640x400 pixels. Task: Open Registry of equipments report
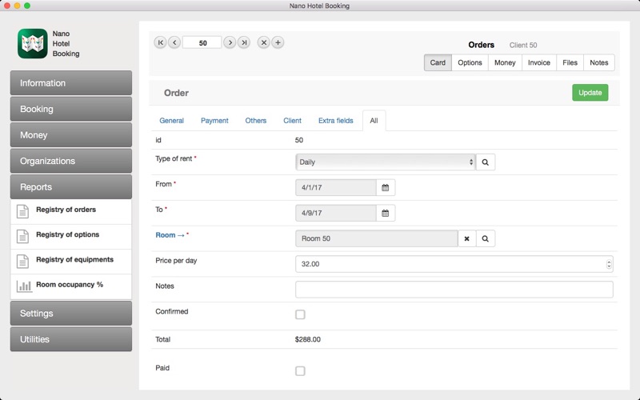tap(71, 262)
